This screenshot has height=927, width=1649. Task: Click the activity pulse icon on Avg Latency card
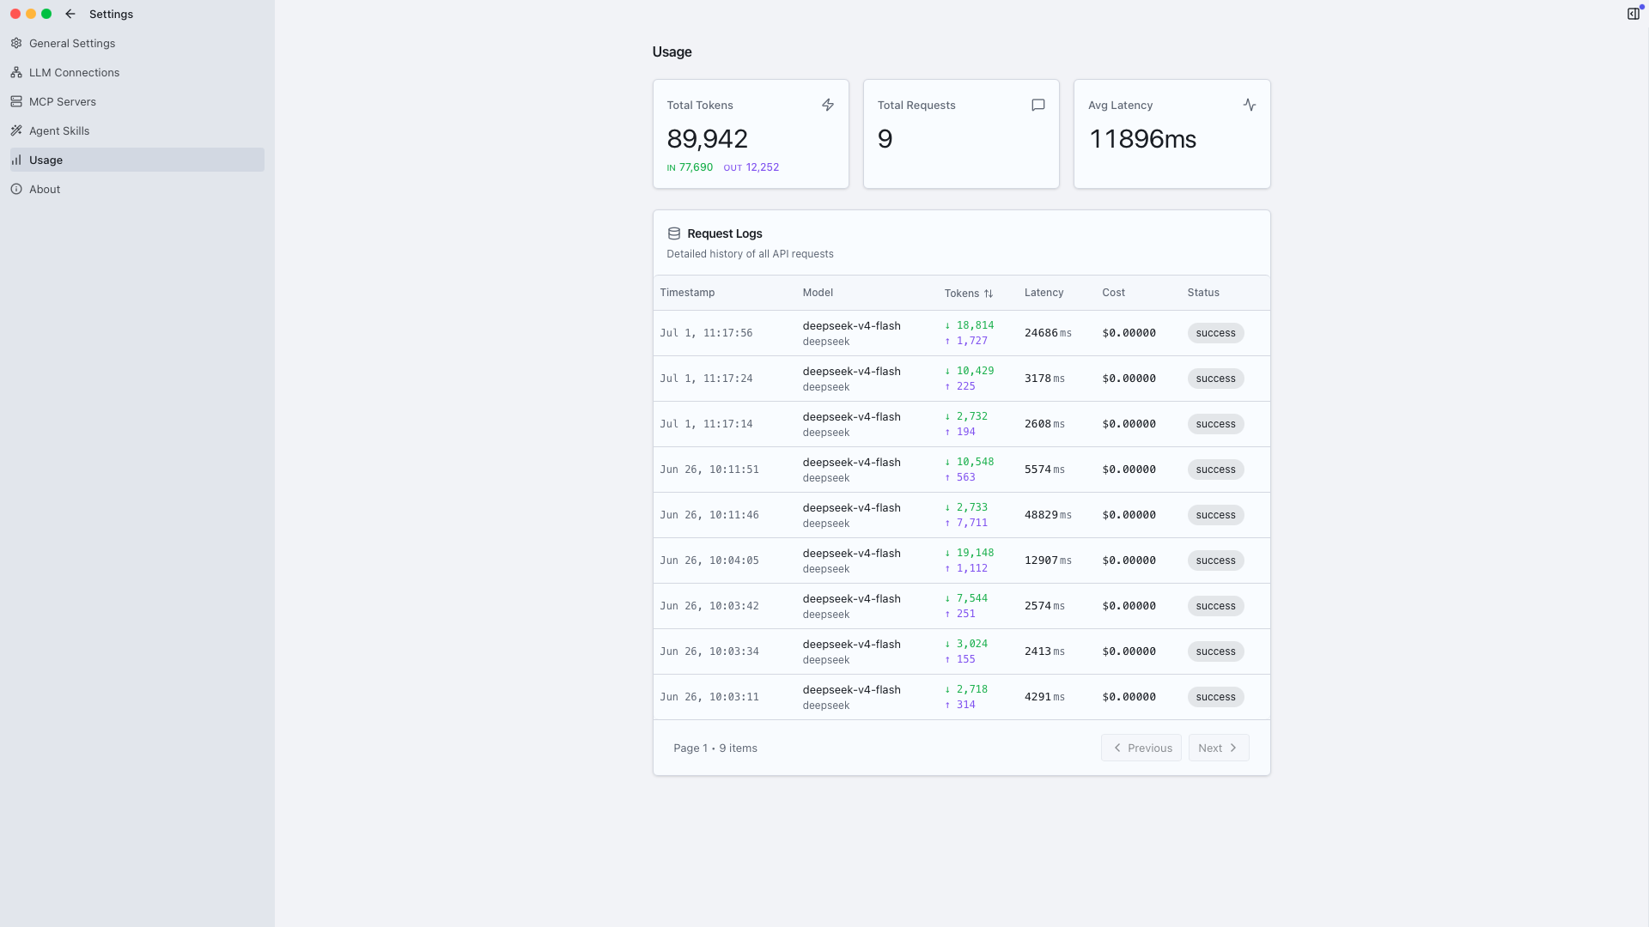1250,105
